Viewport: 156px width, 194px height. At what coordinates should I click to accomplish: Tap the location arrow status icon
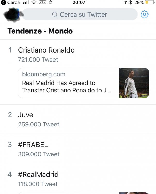[125, 2]
